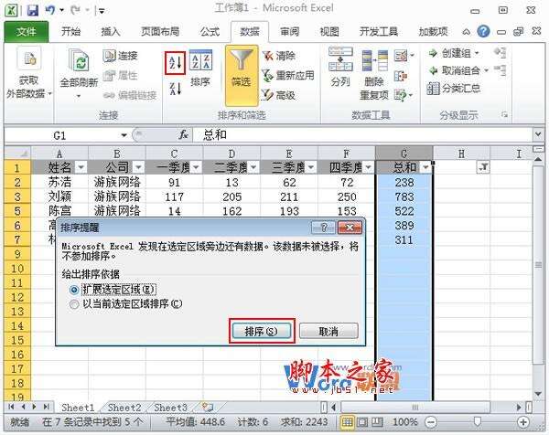This screenshot has width=549, height=435.
Task: Select row 2 header
Action: (17, 182)
